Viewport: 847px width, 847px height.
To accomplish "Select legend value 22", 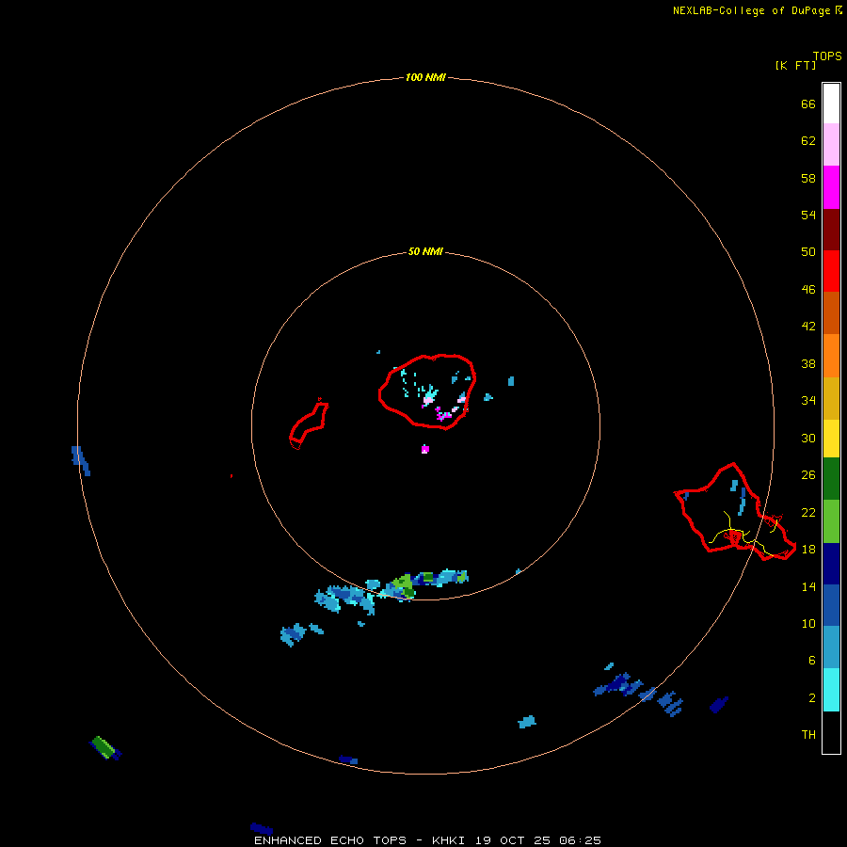I will coord(808,512).
